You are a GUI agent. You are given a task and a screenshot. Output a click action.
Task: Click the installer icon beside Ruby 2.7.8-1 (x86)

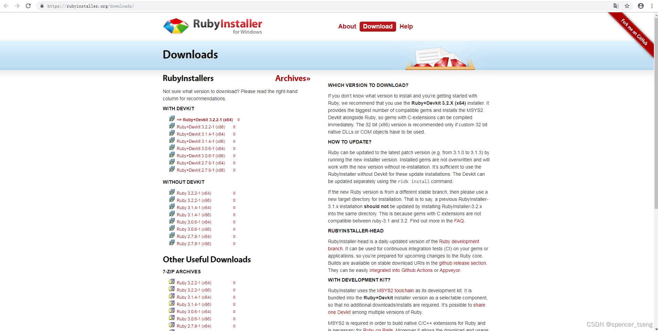pos(172,242)
